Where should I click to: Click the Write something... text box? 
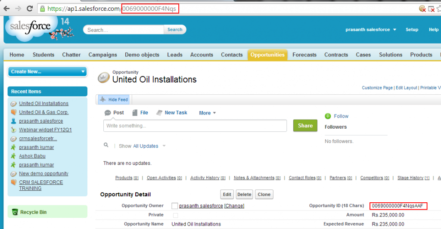tap(195, 126)
